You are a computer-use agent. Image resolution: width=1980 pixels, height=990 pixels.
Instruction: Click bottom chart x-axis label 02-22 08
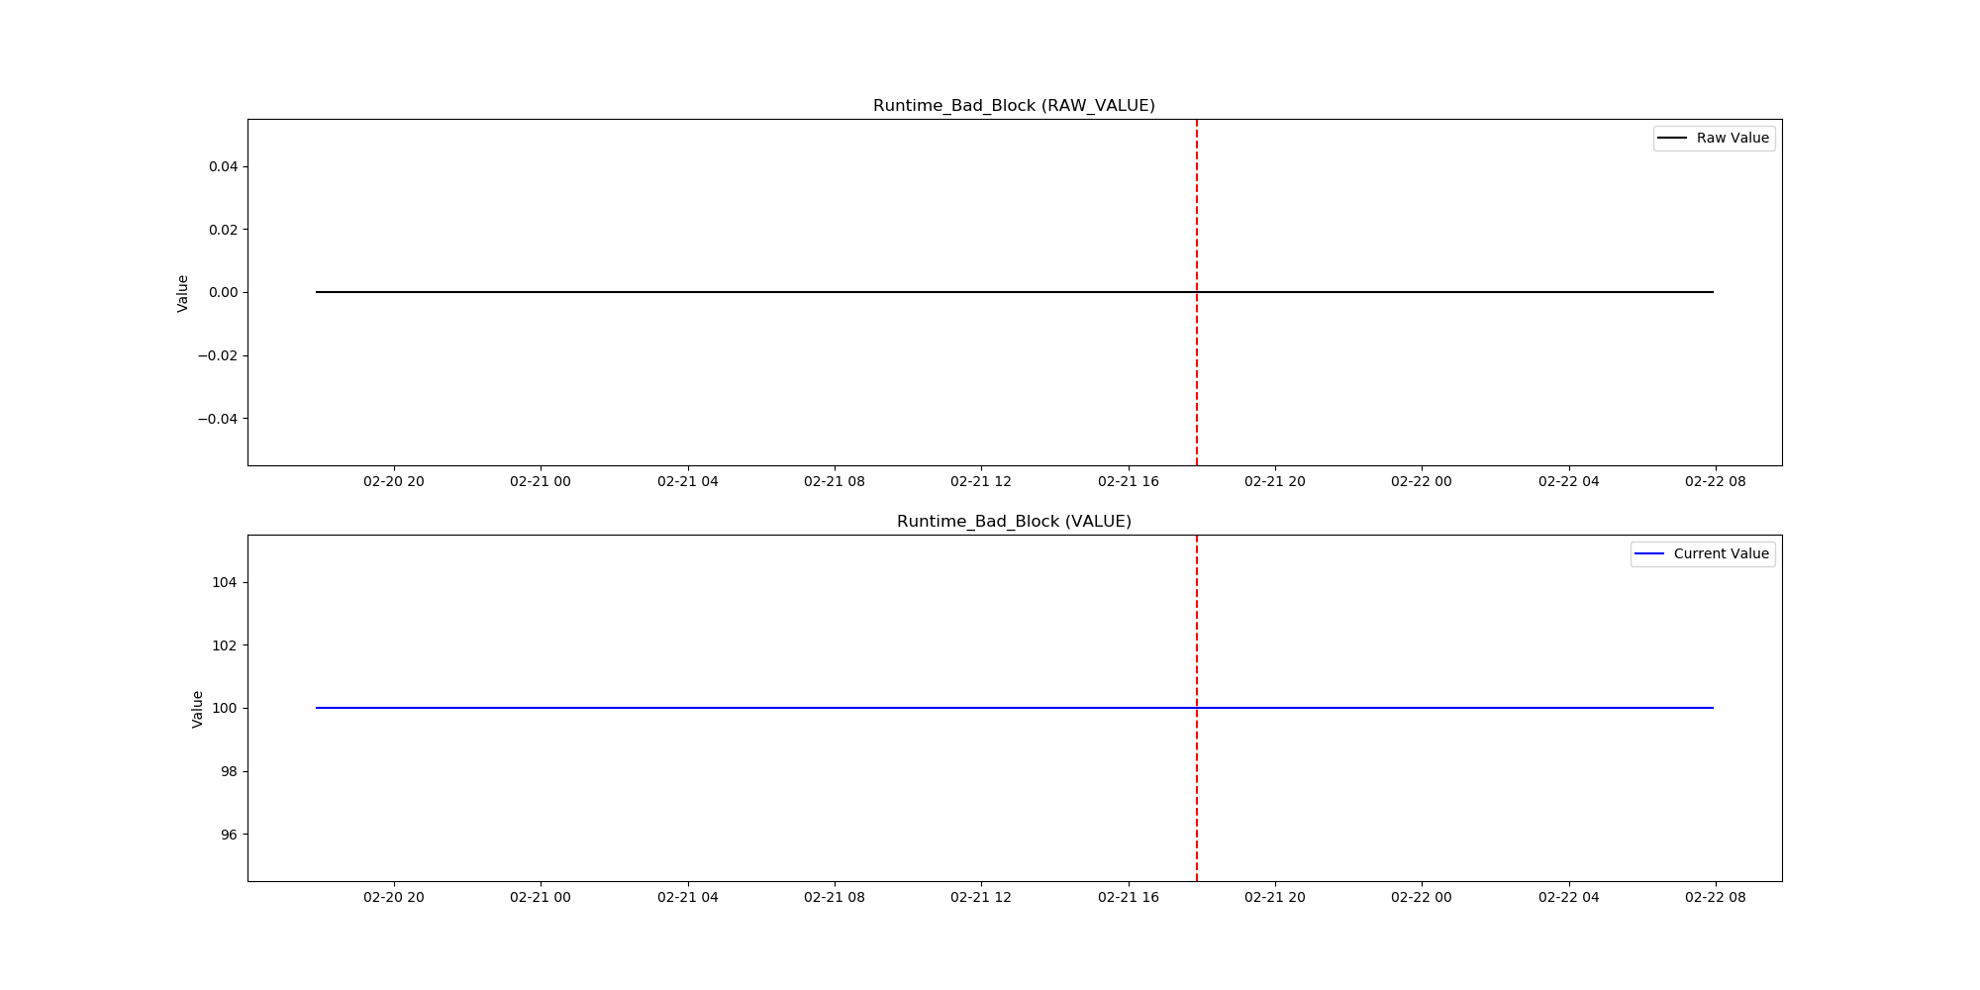[x=1716, y=898]
